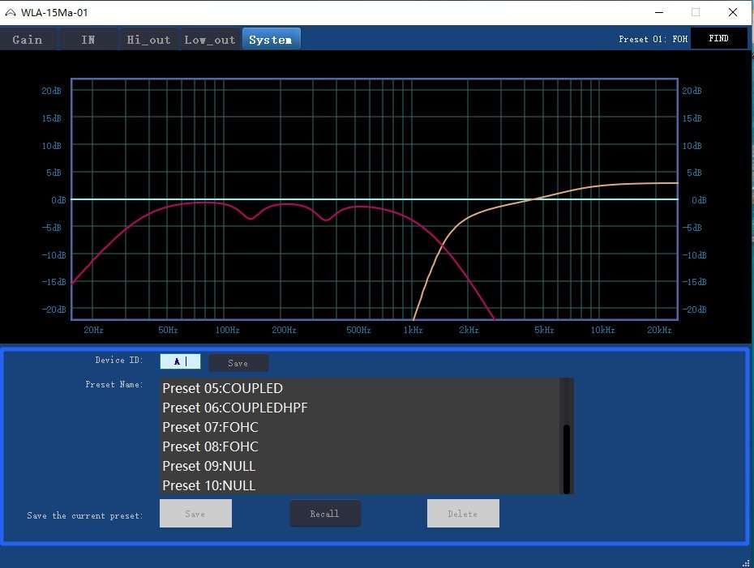The width and height of the screenshot is (754, 568).
Task: Pick Preset 08:FOHC in the list
Action: point(210,446)
